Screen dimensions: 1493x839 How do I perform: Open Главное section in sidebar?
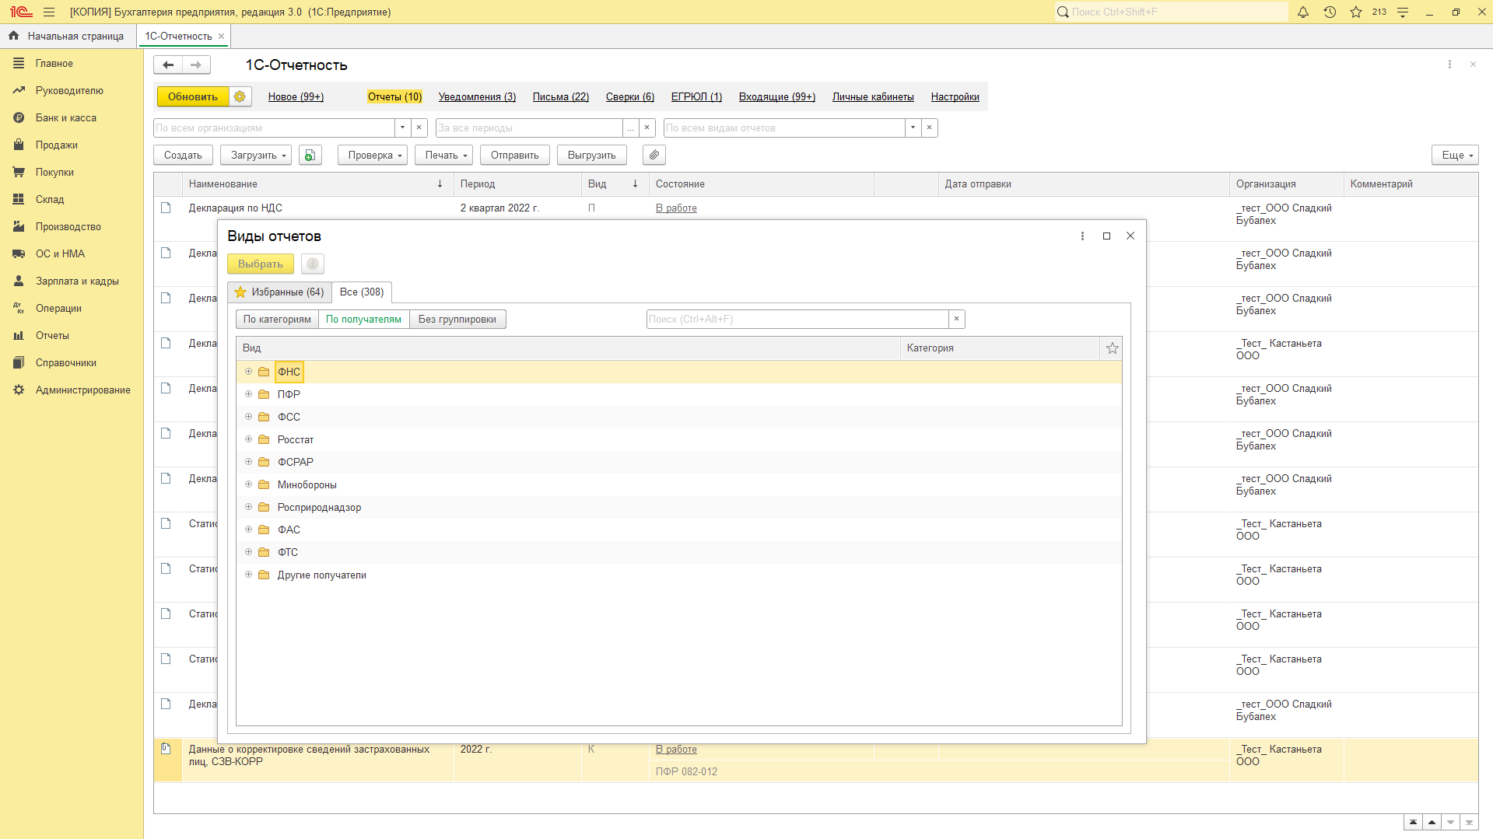click(x=54, y=64)
